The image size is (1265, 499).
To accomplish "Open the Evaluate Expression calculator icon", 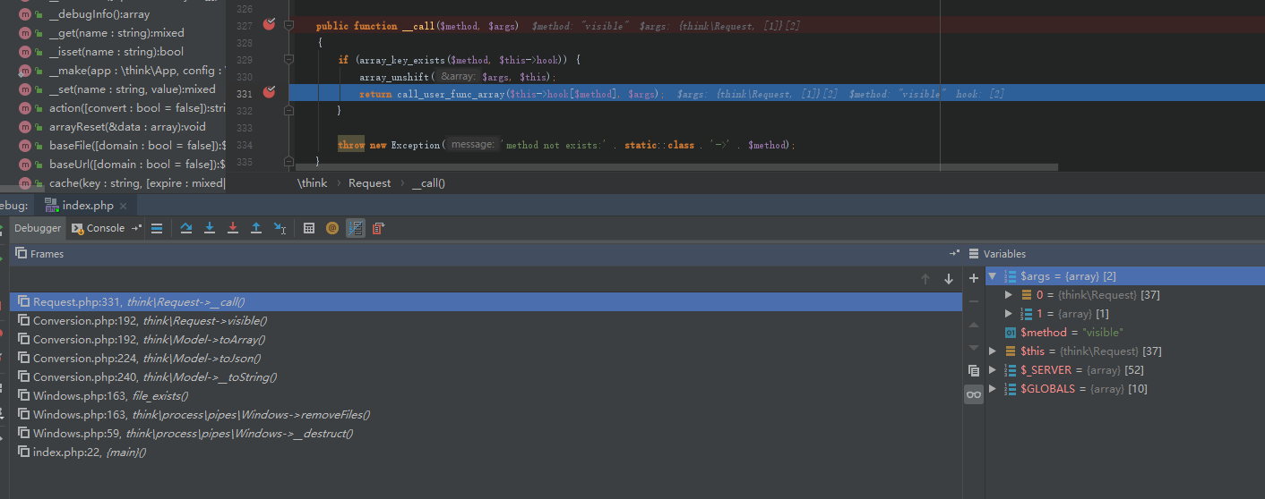I will pos(309,228).
